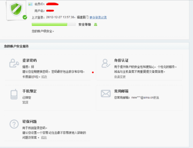Click 管理 link under 手机绑定
The width and height of the screenshot is (193, 148).
coord(25,102)
